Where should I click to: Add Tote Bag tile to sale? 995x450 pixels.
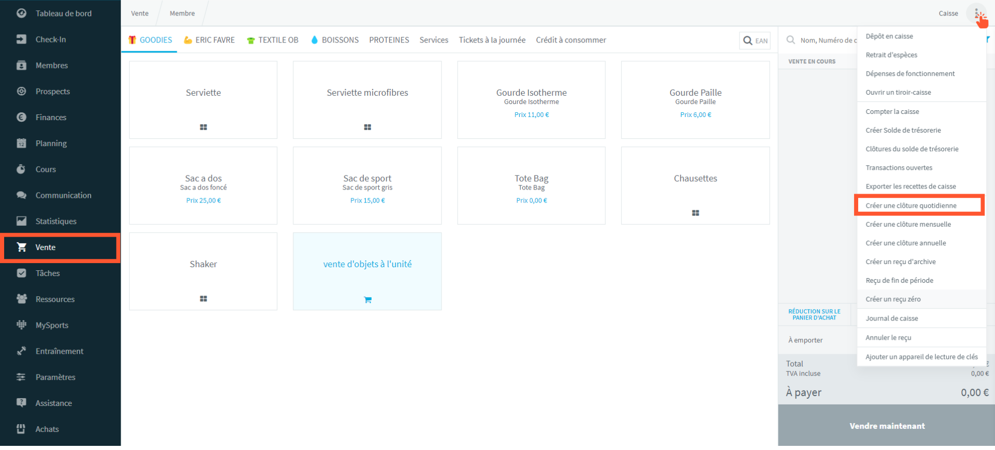point(531,185)
